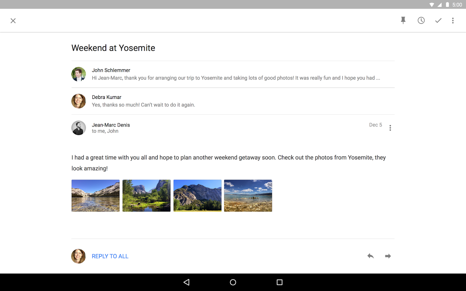This screenshot has height=291, width=466.
Task: Open the first Yosemite lake photo
Action: [x=95, y=196]
